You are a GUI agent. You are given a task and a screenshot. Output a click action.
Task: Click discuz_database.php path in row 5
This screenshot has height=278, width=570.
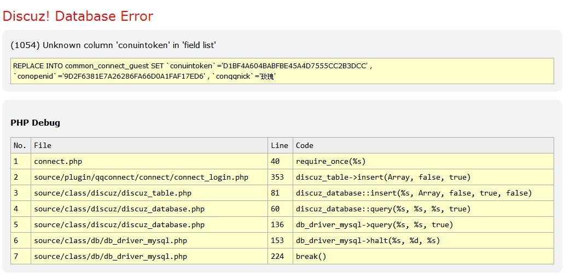[119, 224]
